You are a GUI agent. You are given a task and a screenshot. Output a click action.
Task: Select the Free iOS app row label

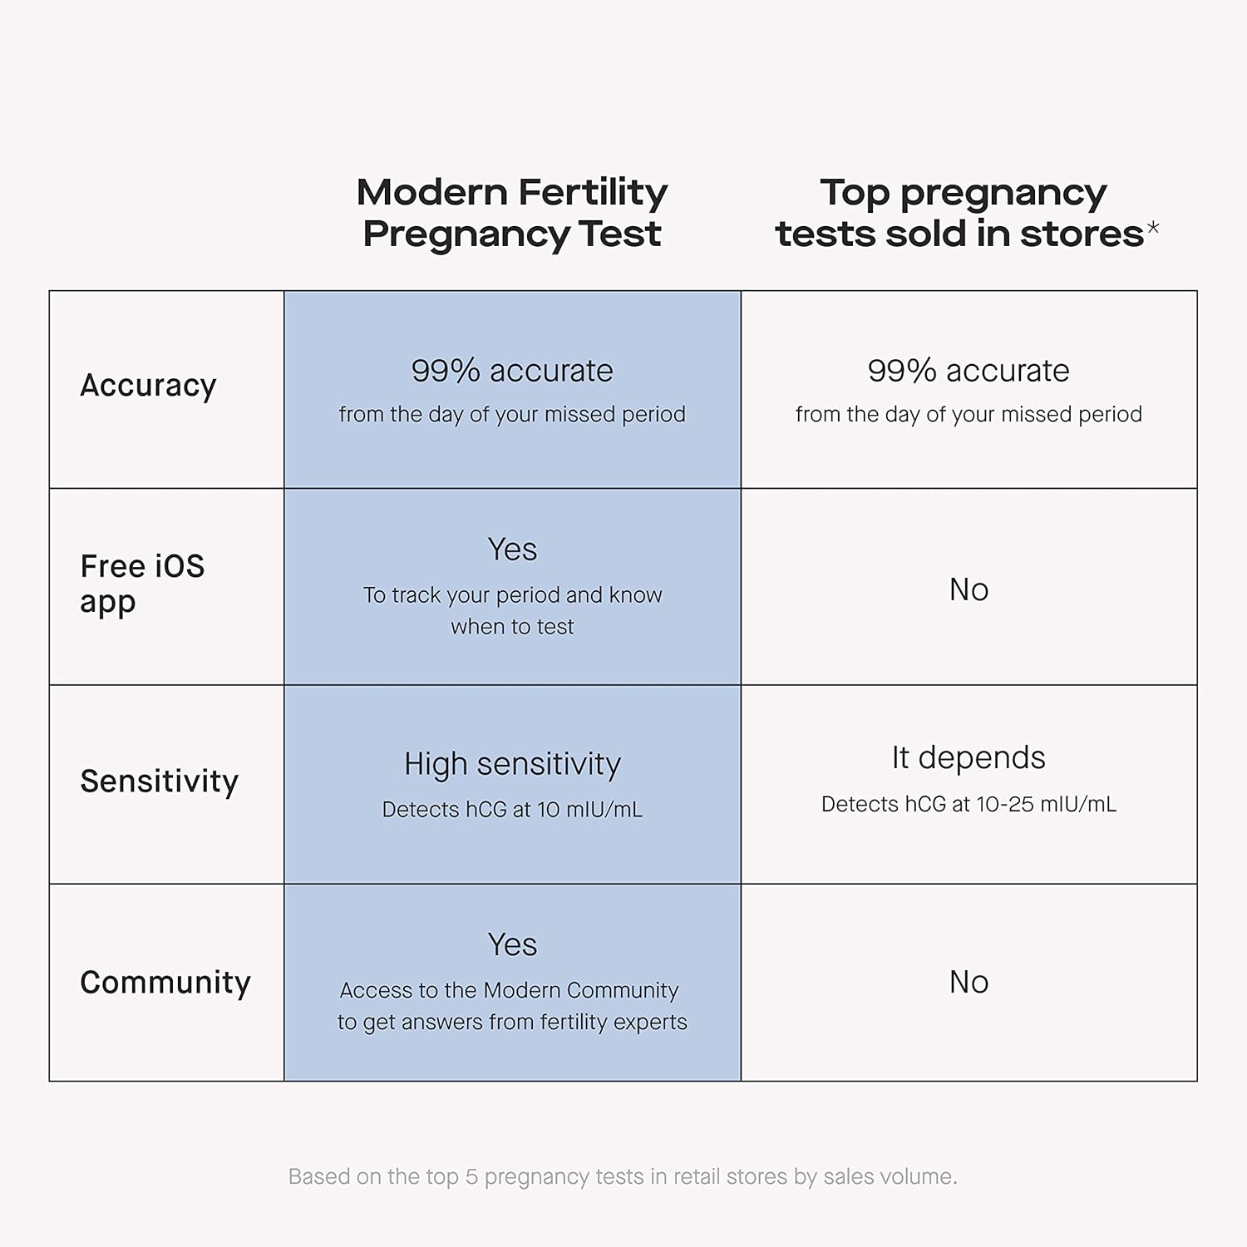pos(142,584)
